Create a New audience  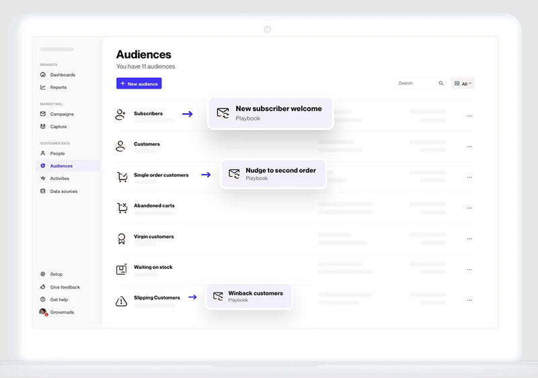point(139,83)
